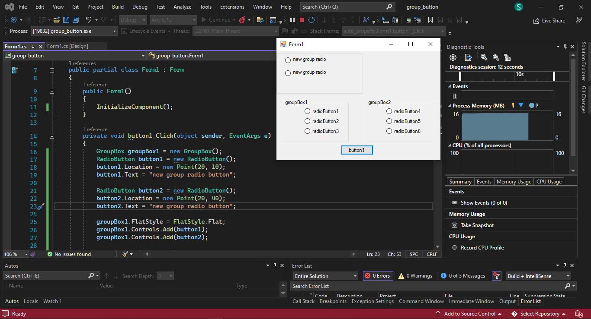Screen dimensions: 591x319
Task: Click the Live Share button
Action: [x=549, y=20]
